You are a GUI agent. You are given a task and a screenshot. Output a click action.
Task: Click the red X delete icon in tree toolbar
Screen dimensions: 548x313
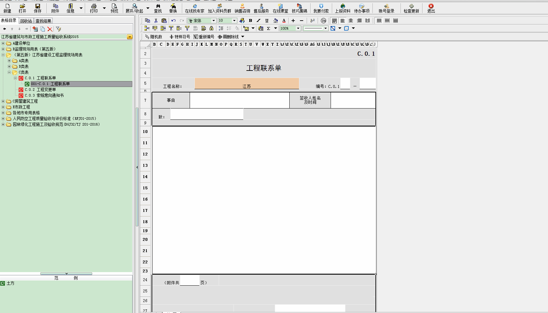click(x=50, y=29)
